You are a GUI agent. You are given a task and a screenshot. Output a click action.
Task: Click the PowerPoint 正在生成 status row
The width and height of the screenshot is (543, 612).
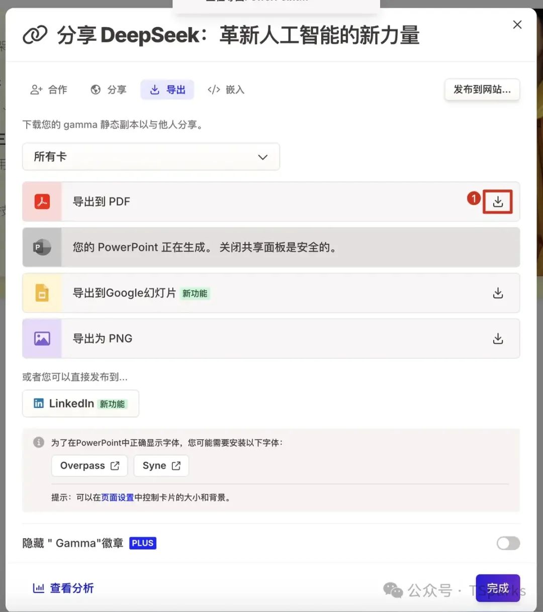pyautogui.click(x=271, y=247)
